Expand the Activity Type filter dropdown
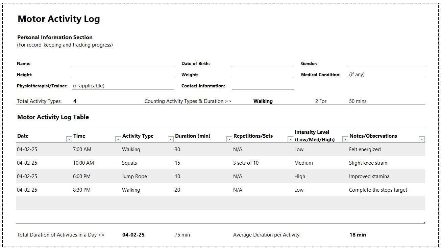 coord(171,139)
